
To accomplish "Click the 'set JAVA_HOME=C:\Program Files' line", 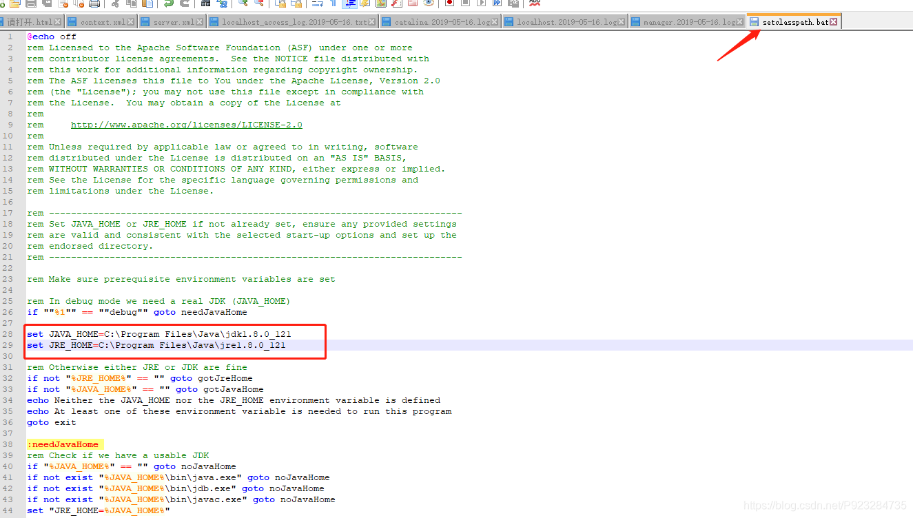I will click(x=158, y=334).
